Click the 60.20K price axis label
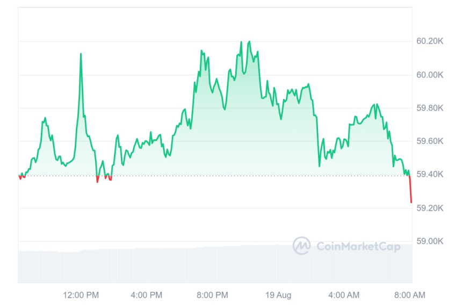462x308 pixels. tap(429, 41)
